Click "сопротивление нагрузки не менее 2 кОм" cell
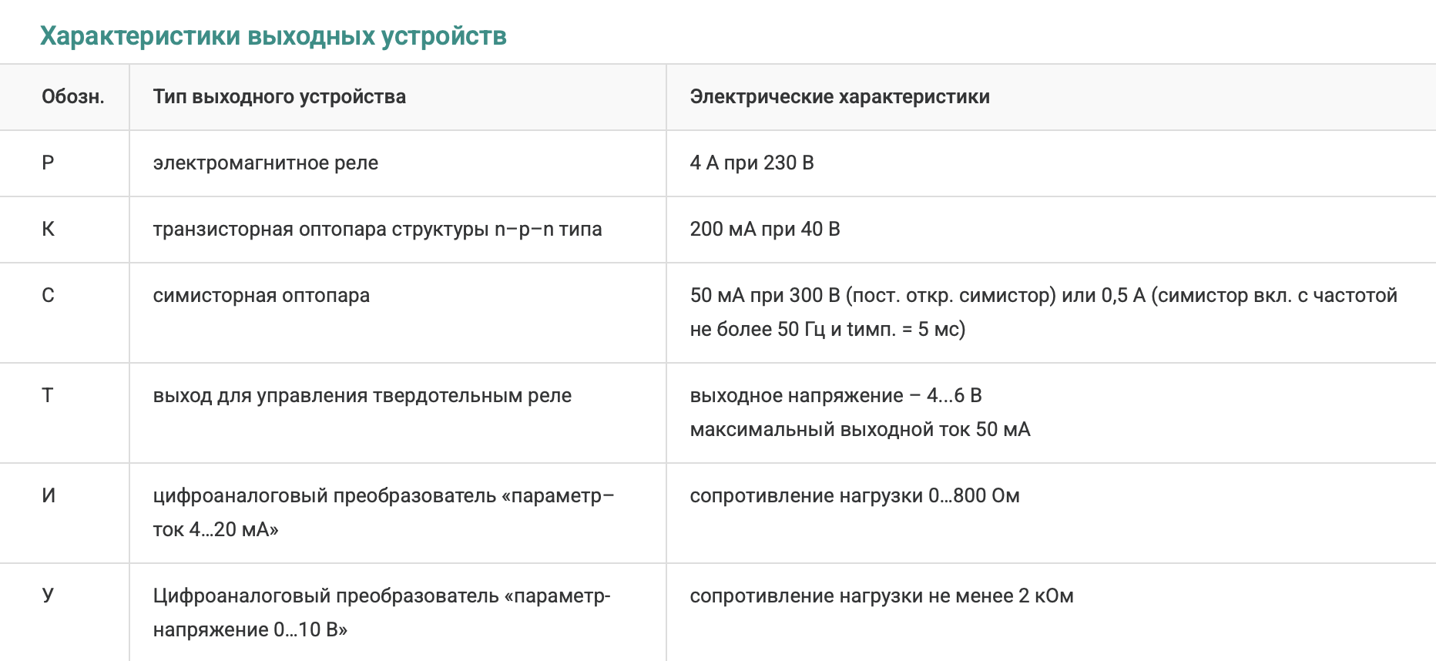 pyautogui.click(x=881, y=596)
